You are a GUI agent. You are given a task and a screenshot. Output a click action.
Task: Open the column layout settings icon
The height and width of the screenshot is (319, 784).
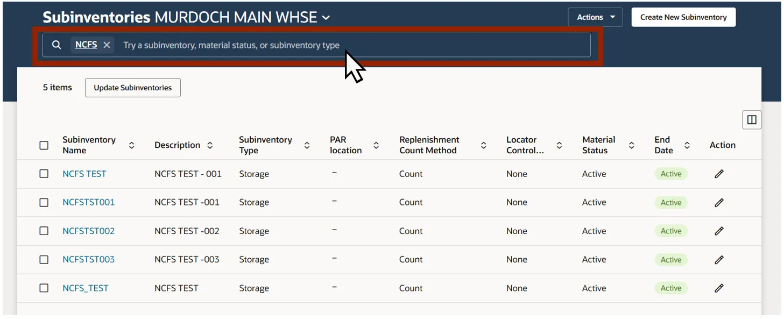pyautogui.click(x=752, y=120)
